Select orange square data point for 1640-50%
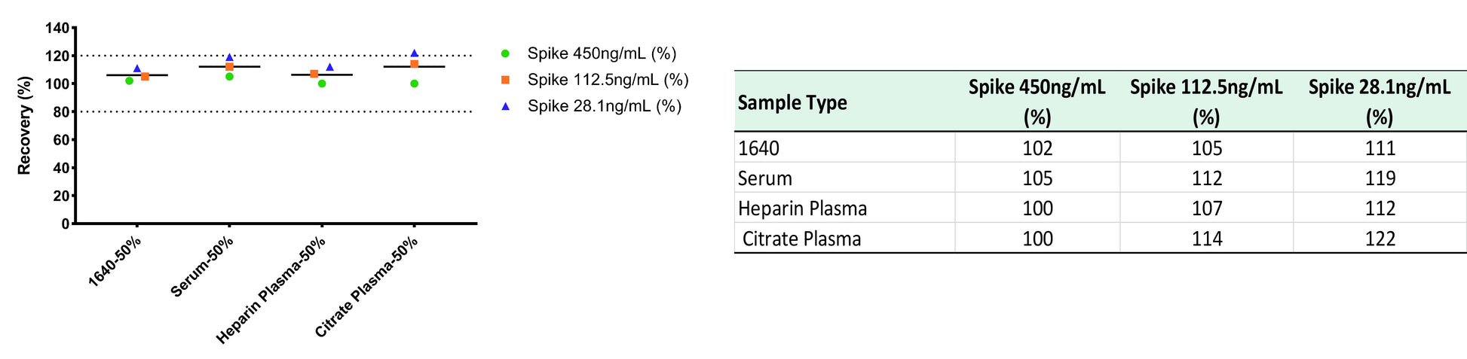 tap(145, 76)
